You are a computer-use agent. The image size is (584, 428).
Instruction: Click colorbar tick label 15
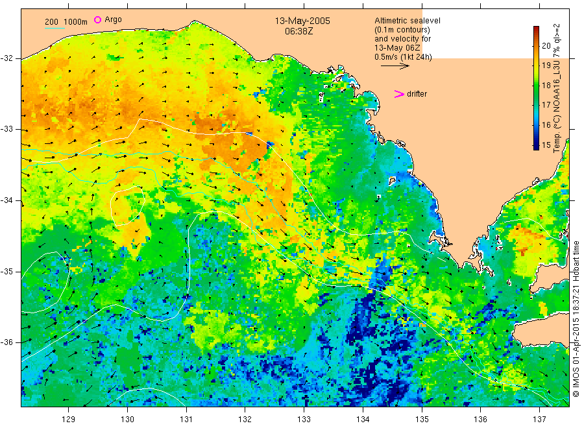[546, 145]
